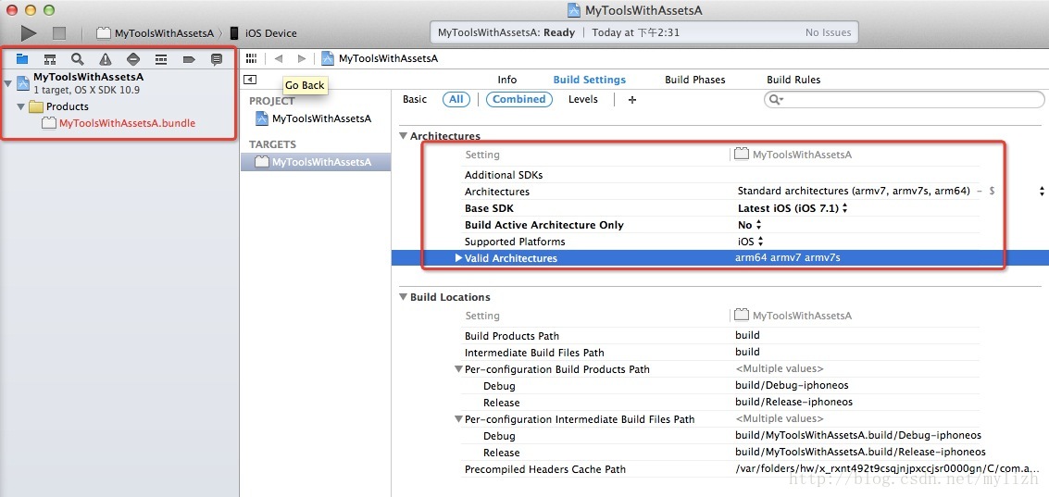Select build/MyToolsWithAssetsA.build/Debug-iphoneos value
The width and height of the screenshot is (1049, 497).
[x=857, y=436]
